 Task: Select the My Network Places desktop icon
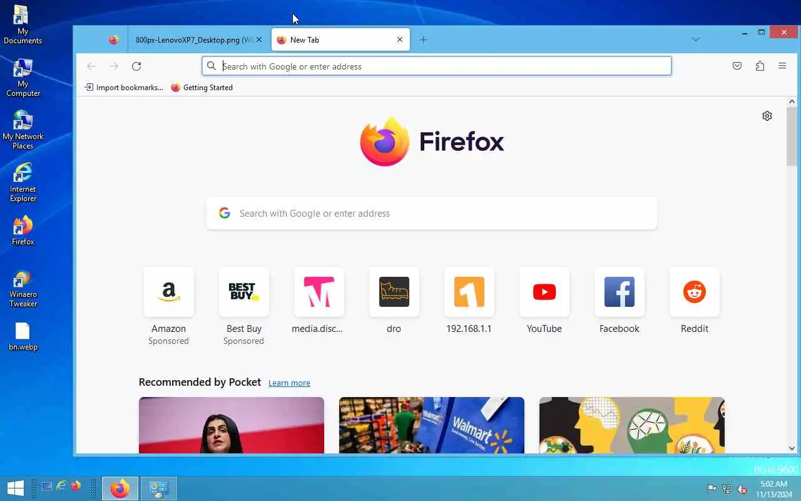pos(23,130)
